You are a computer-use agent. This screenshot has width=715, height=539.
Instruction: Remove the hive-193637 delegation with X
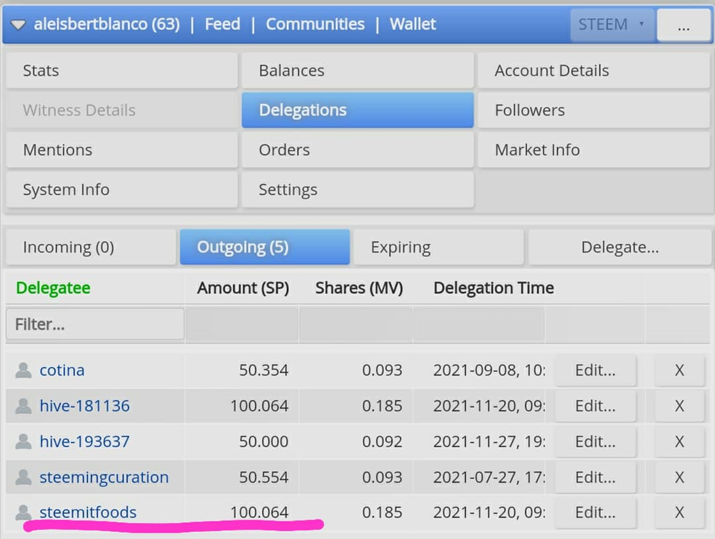click(x=679, y=442)
